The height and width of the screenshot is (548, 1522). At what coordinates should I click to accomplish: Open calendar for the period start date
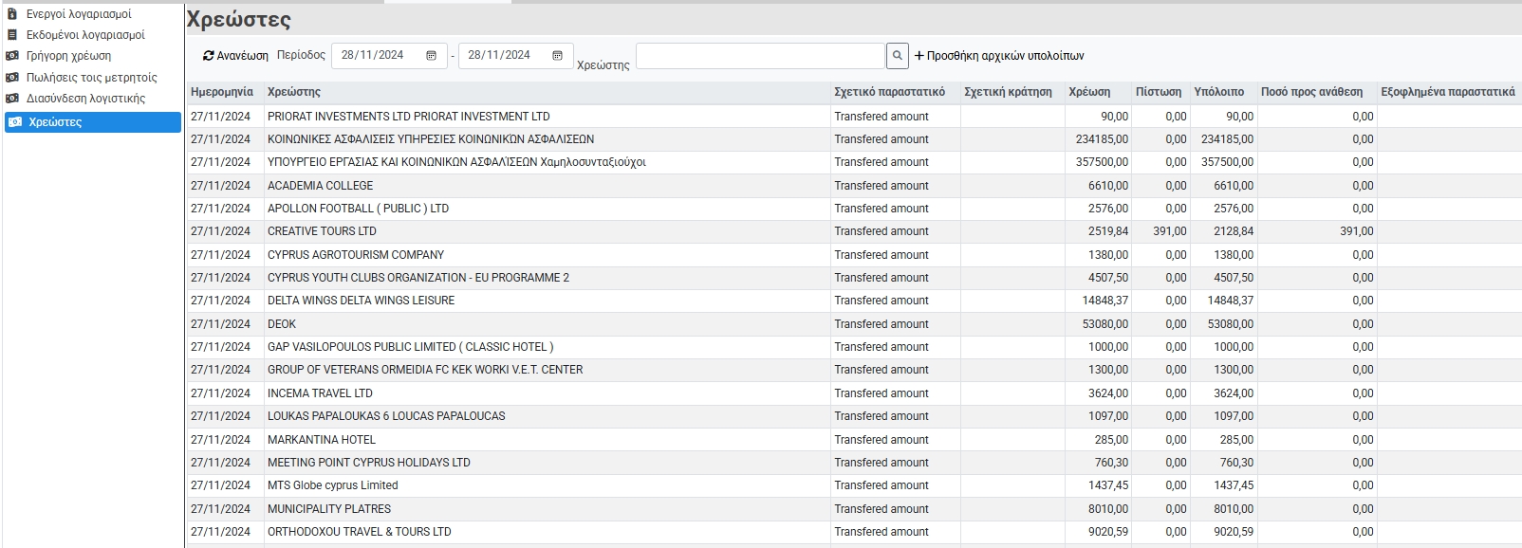coord(431,56)
